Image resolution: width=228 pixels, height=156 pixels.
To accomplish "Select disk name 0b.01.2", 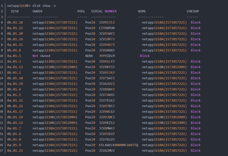I will [x=14, y=73].
